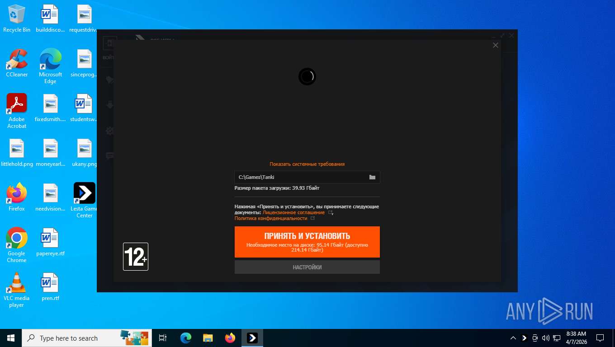Select the studentsw Word document icon
Screen dimensions: 615x347
85,108
